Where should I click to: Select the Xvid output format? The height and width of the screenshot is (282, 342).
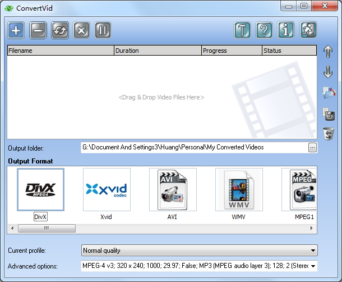(x=107, y=190)
